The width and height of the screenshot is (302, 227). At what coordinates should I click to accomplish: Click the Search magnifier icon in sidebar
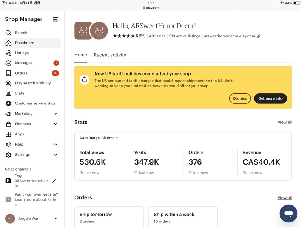coord(8,33)
